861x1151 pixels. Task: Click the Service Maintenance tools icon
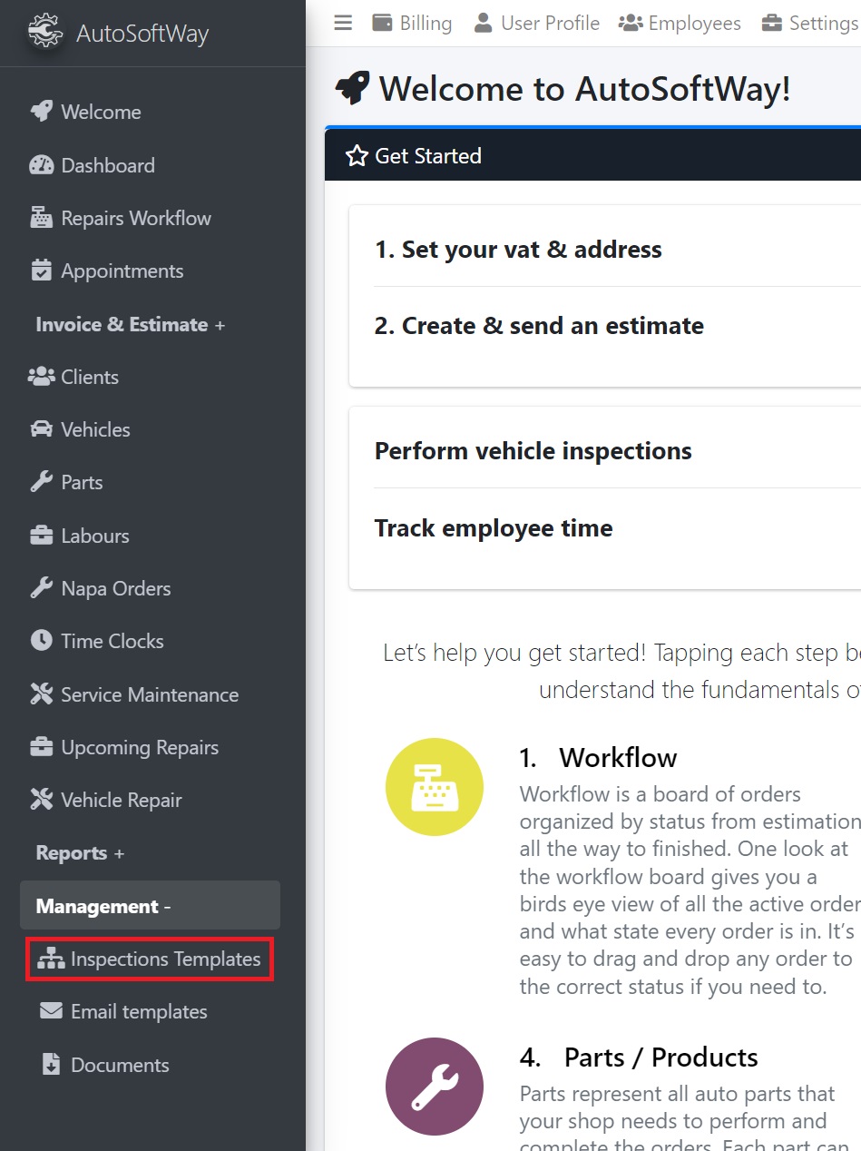[x=41, y=694]
